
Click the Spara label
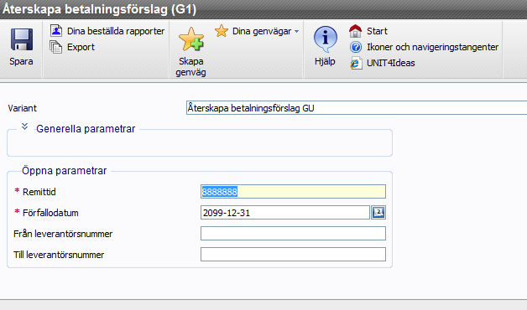pyautogui.click(x=21, y=61)
